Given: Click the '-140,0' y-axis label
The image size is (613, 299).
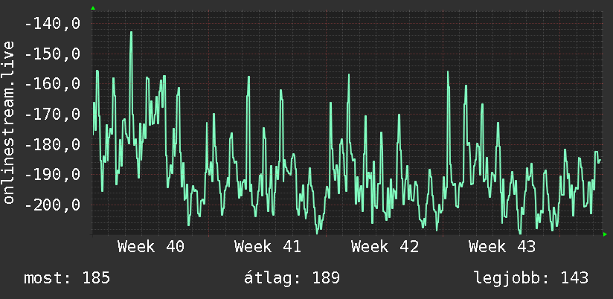Looking at the screenshot, I should [x=52, y=24].
